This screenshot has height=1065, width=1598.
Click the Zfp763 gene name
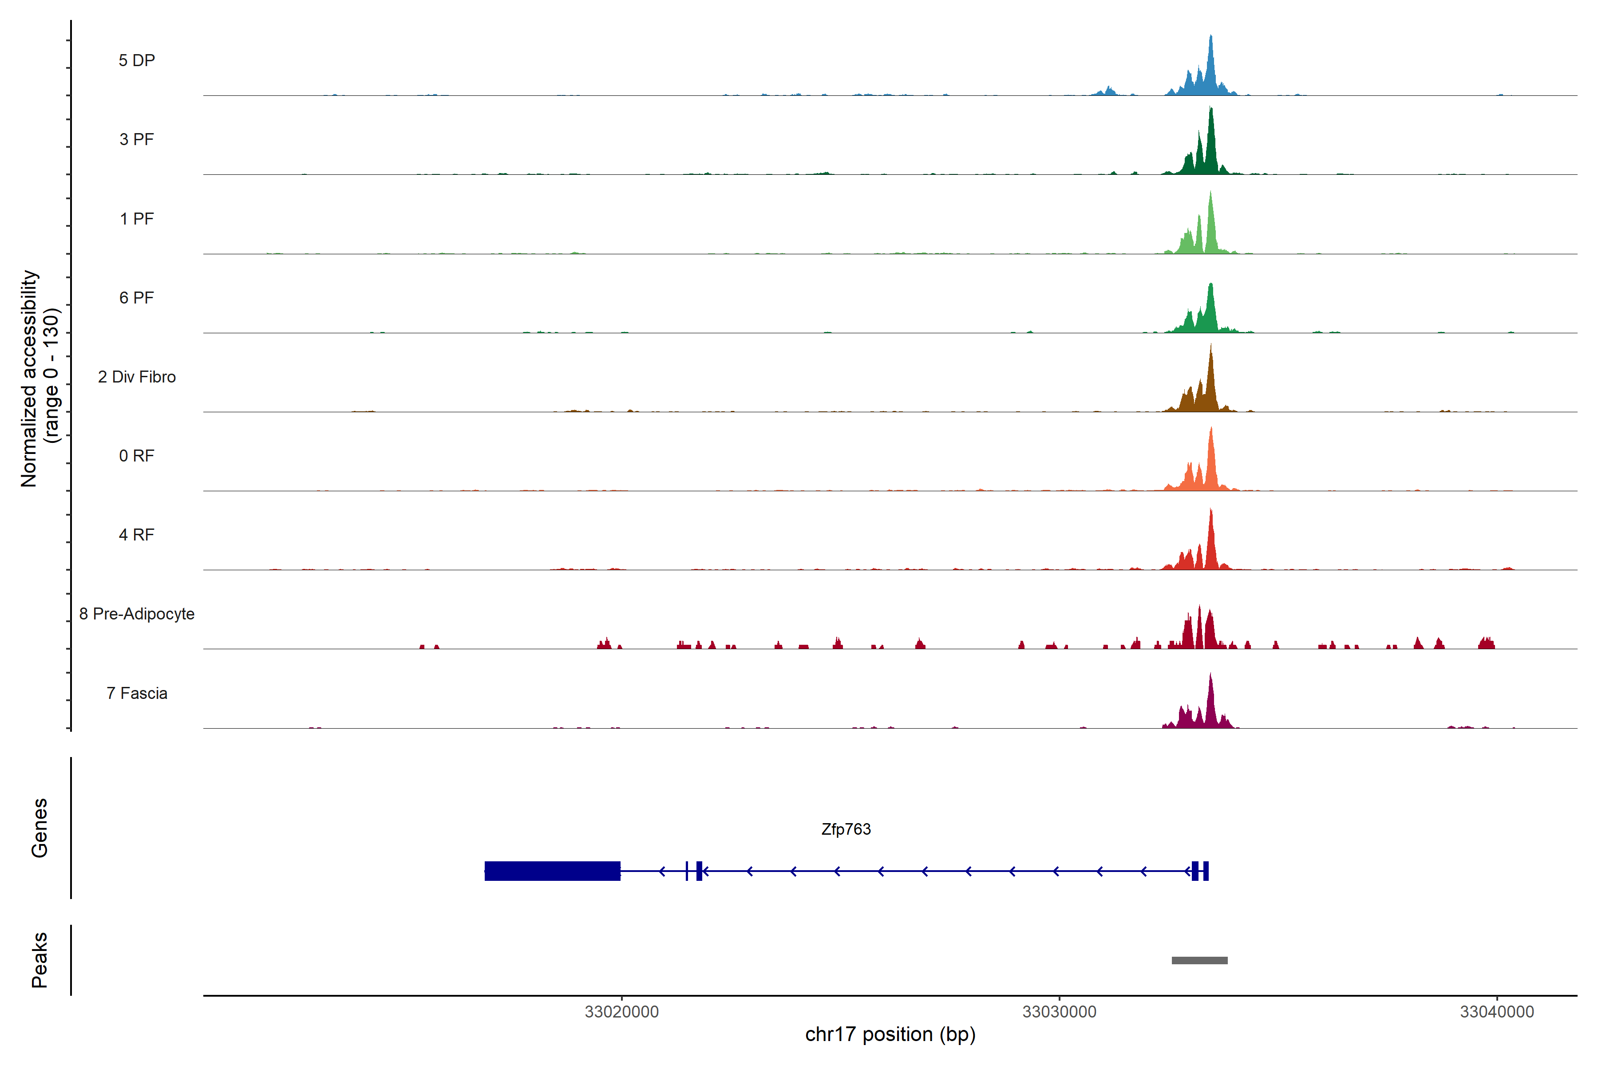pyautogui.click(x=846, y=829)
